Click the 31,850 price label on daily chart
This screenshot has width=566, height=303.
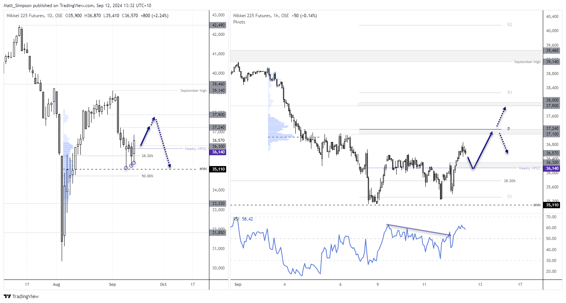(219, 233)
